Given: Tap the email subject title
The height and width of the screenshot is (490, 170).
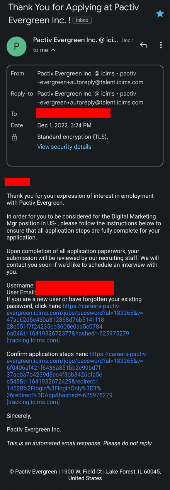Looking at the screenshot, I should (x=73, y=13).
